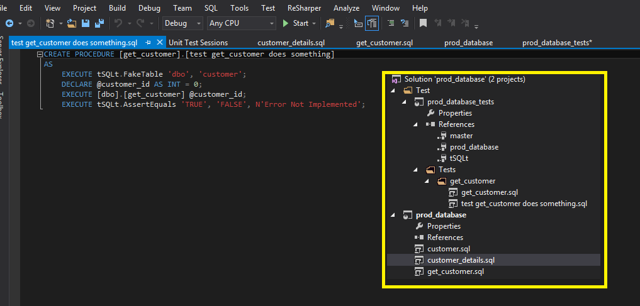
Task: Collapse the CREATE PROCEDURE code block
Action: pos(39,54)
